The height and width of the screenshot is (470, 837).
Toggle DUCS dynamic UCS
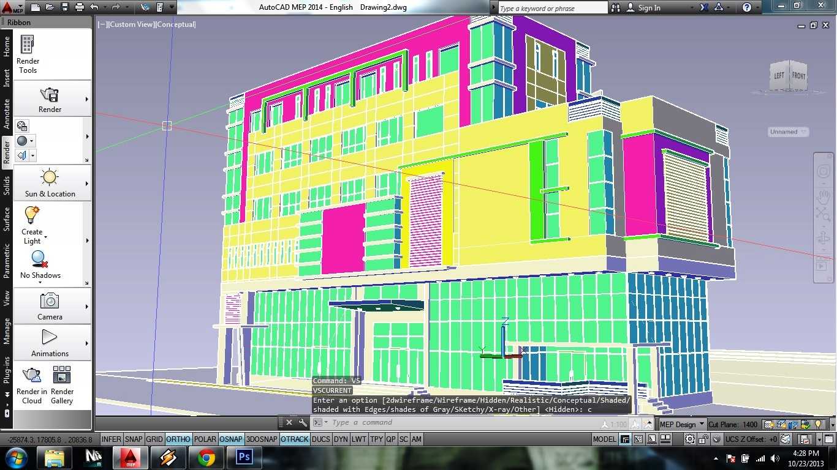tap(320, 439)
